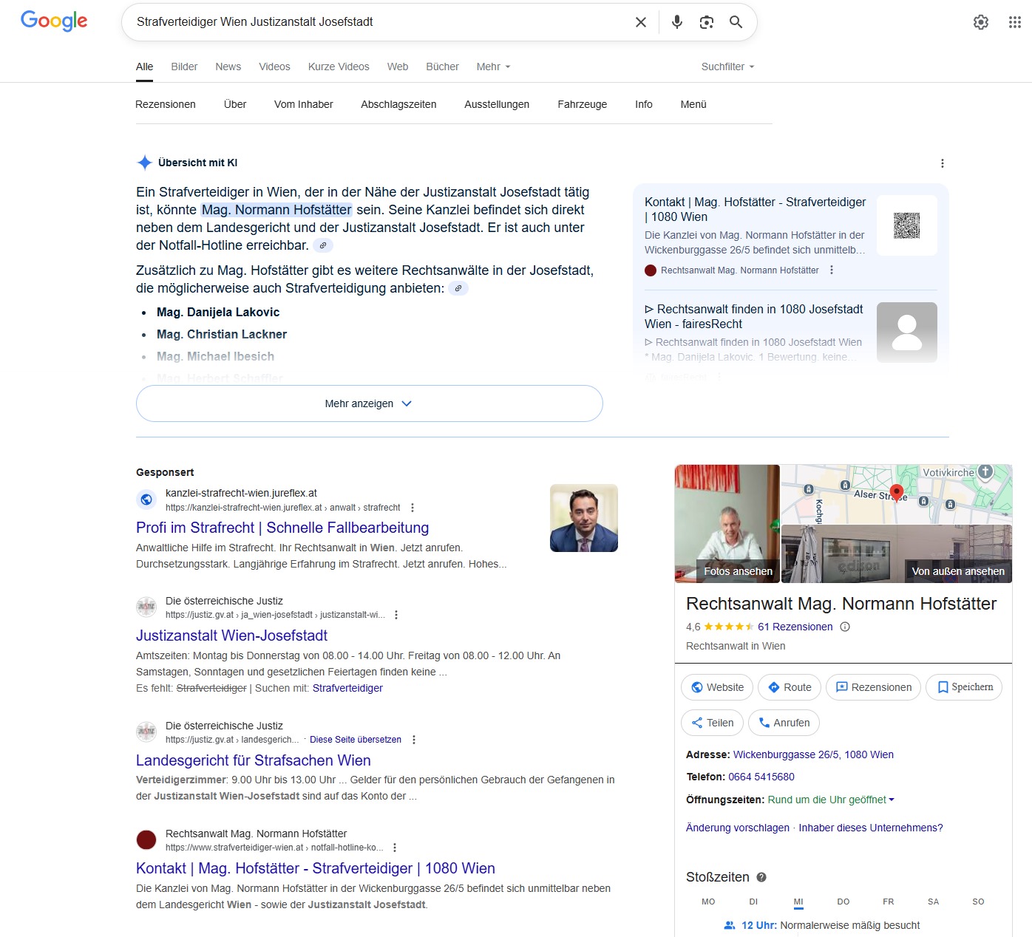The width and height of the screenshot is (1032, 937).
Task: Clear the search box with the X icon
Action: tap(641, 22)
